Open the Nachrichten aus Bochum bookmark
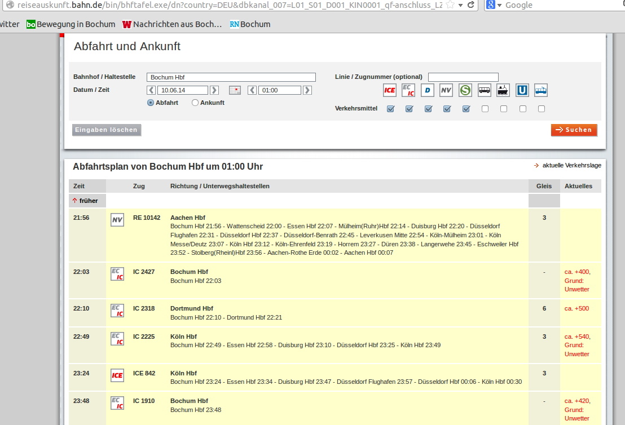The width and height of the screenshot is (625, 425). (x=172, y=24)
